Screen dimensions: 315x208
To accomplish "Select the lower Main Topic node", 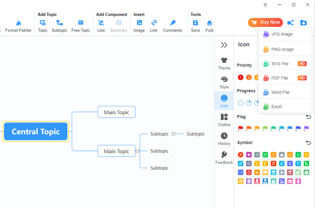I will 117,151.
